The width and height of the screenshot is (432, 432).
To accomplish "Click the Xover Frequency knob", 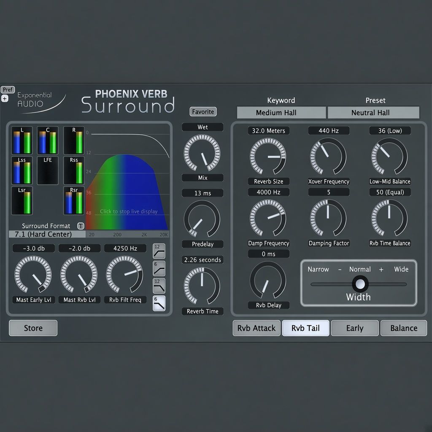I will [328, 156].
